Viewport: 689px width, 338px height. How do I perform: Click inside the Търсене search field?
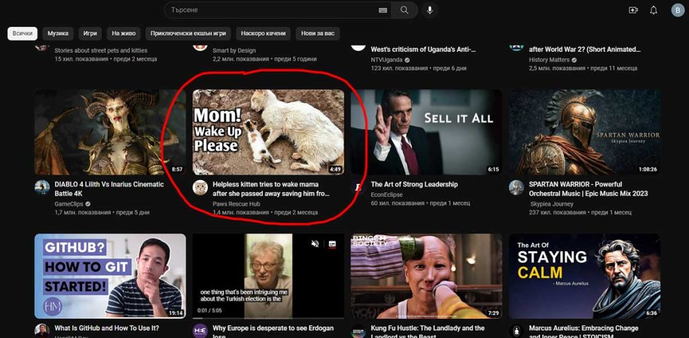pyautogui.click(x=269, y=10)
